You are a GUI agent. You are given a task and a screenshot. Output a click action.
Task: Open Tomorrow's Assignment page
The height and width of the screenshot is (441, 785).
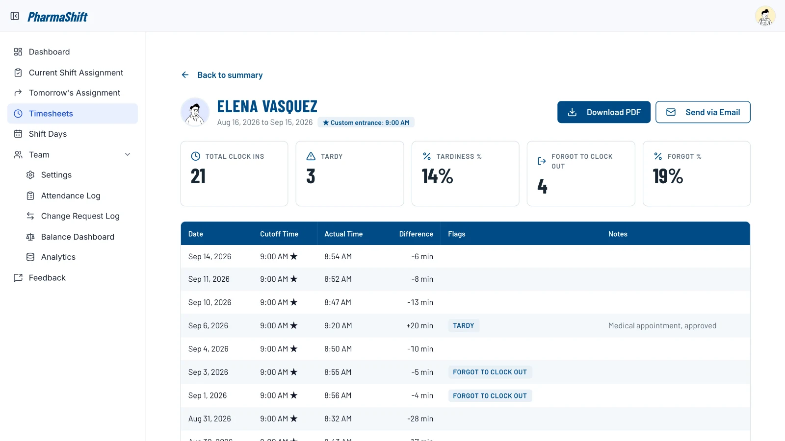point(73,93)
